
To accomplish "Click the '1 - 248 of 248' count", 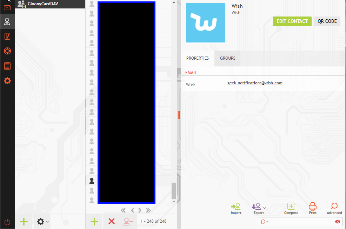I will (153, 221).
